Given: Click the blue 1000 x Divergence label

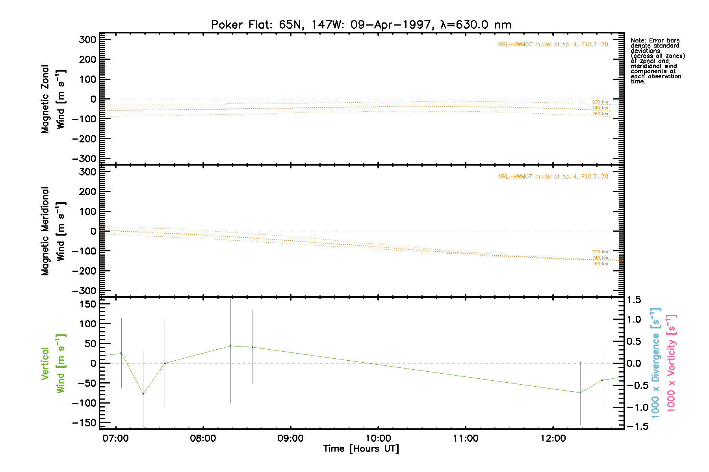Looking at the screenshot, I should pyautogui.click(x=655, y=363).
